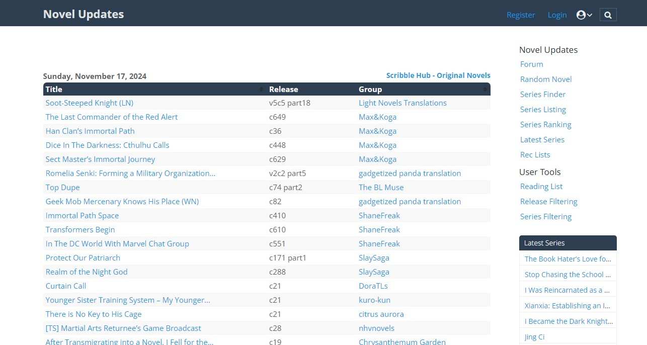Sort table by Title column arrows
Viewport: 647px width, 345px height.
click(261, 90)
